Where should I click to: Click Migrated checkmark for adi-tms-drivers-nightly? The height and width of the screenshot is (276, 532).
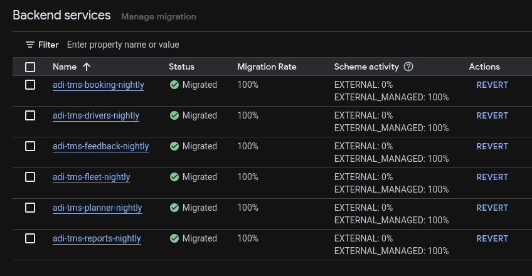tap(174, 115)
